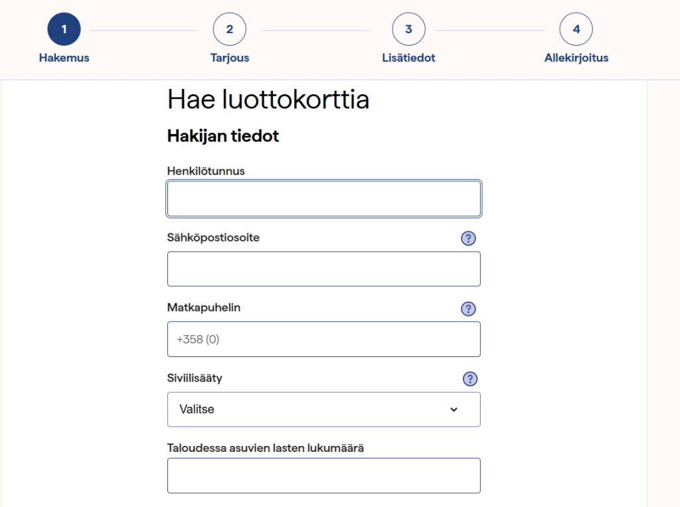Click the Hakemus step label
Image resolution: width=680 pixels, height=507 pixels.
[x=64, y=58]
